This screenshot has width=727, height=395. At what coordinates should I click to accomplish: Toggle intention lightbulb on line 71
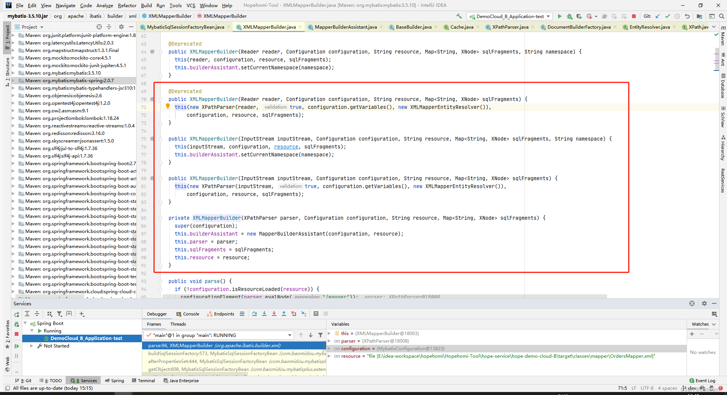point(168,106)
